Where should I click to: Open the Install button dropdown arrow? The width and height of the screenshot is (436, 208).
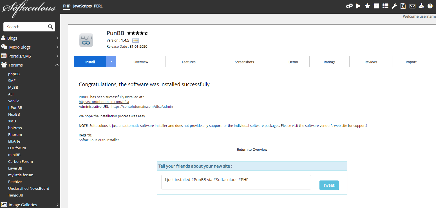pos(111,61)
